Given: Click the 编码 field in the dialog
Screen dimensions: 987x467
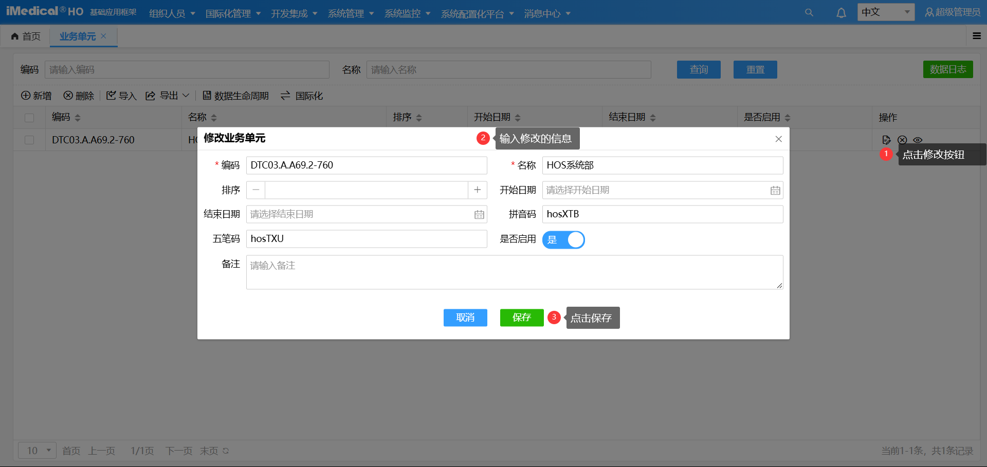Looking at the screenshot, I should tap(367, 165).
